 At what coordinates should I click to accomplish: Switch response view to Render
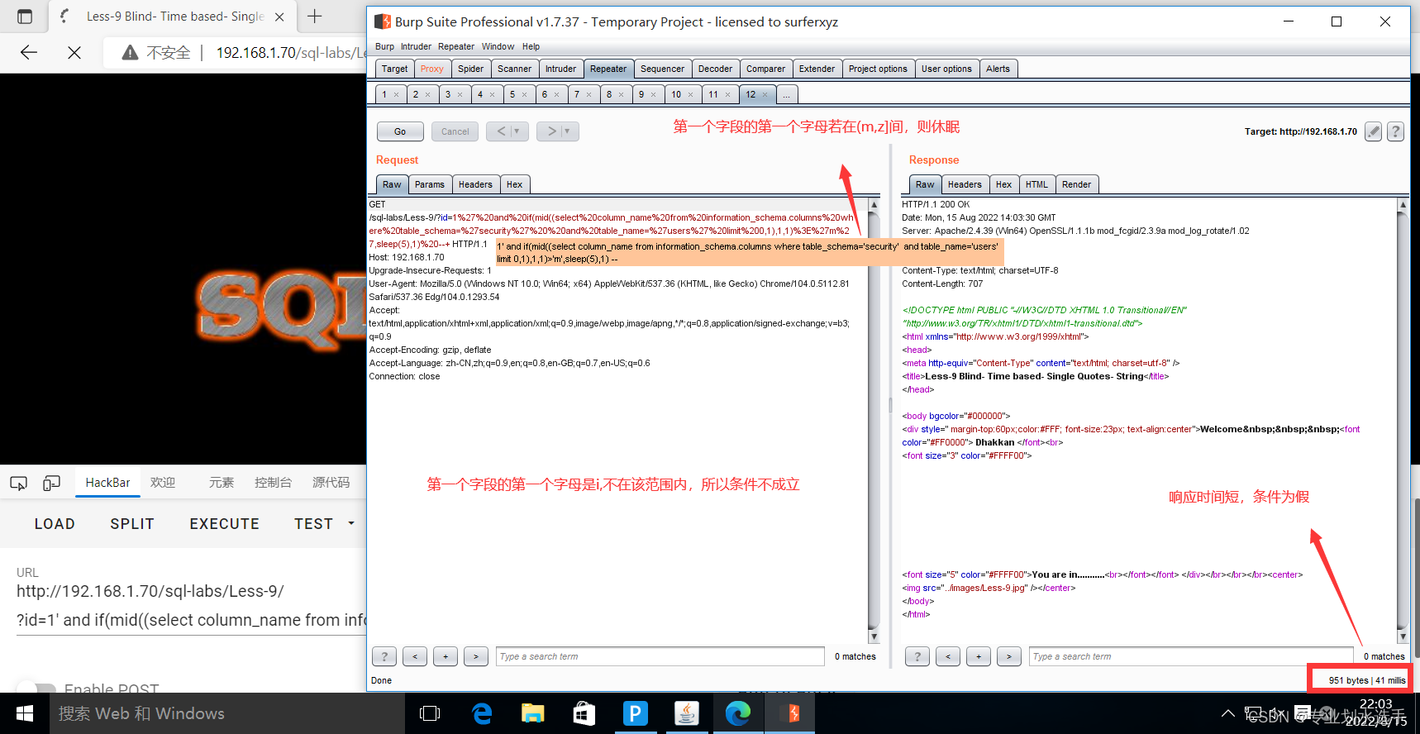pyautogui.click(x=1076, y=184)
